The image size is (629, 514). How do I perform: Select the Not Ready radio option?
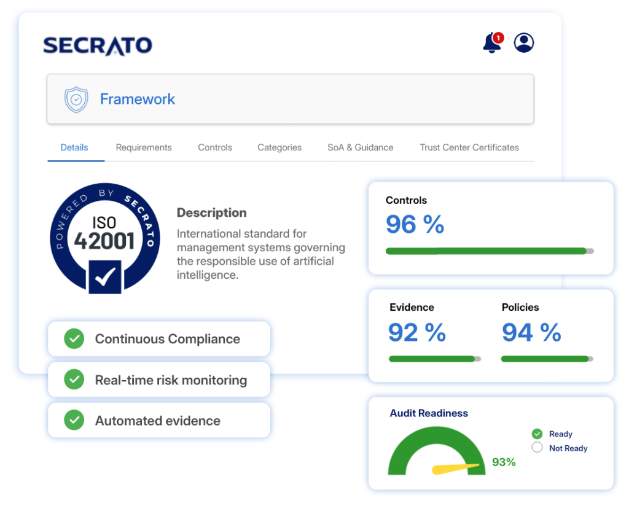pos(537,448)
